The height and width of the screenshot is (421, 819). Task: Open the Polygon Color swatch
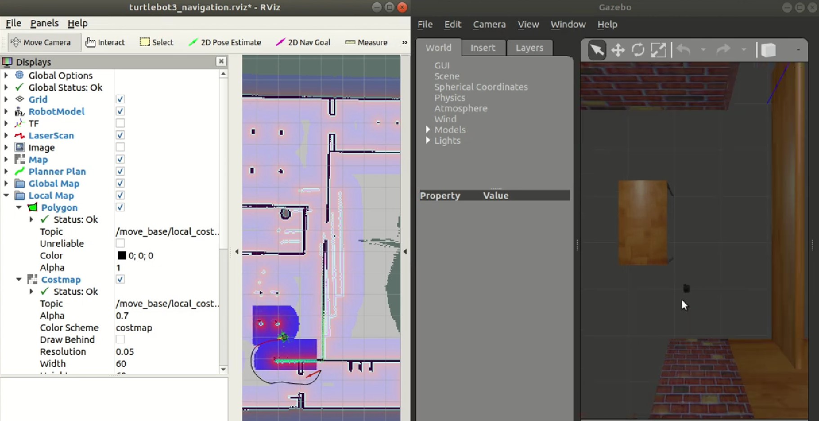(121, 255)
